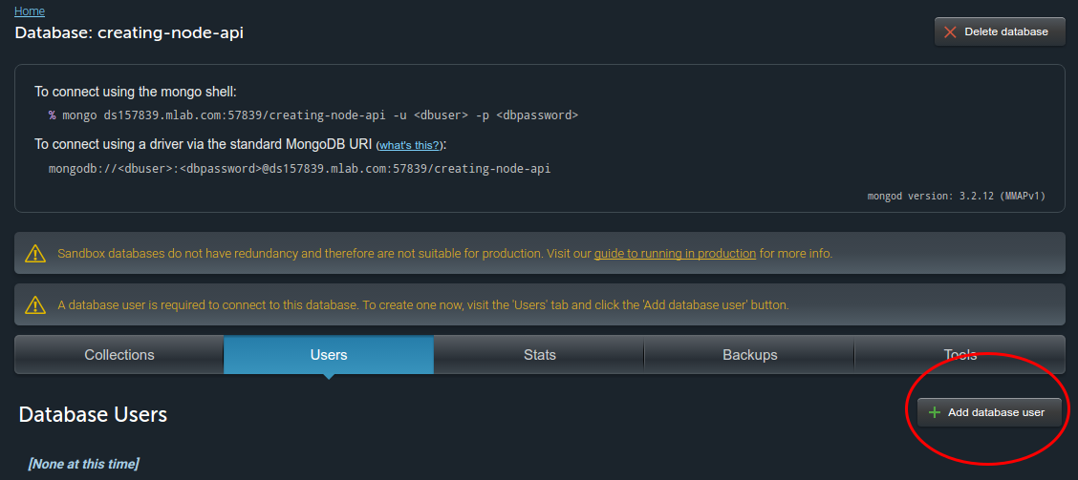The width and height of the screenshot is (1078, 480).
Task: Select the Users tab
Action: [x=329, y=355]
